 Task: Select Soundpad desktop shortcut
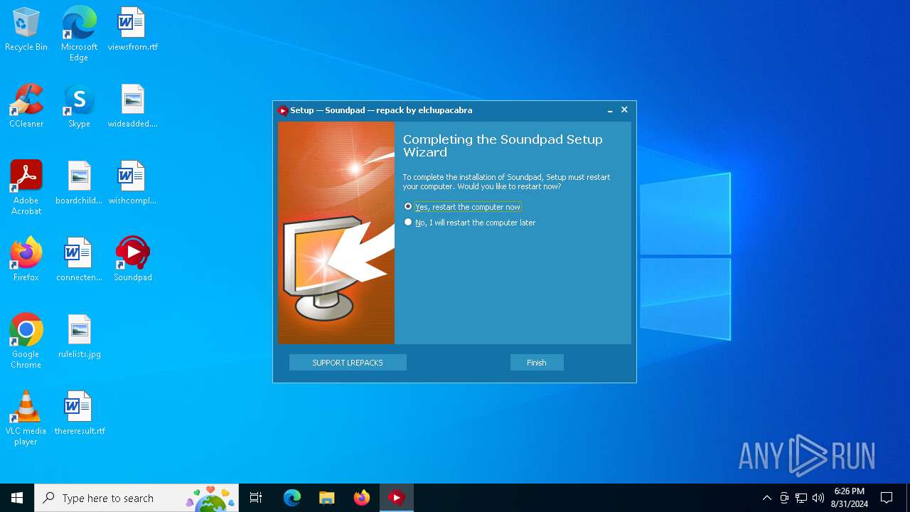(132, 260)
